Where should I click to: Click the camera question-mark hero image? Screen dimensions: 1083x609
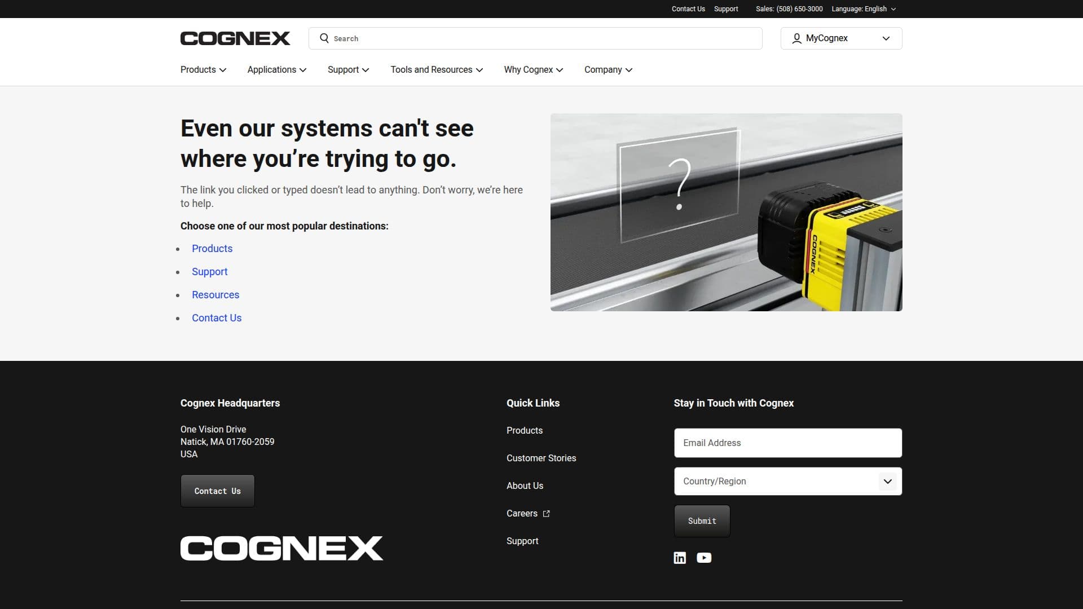726,212
